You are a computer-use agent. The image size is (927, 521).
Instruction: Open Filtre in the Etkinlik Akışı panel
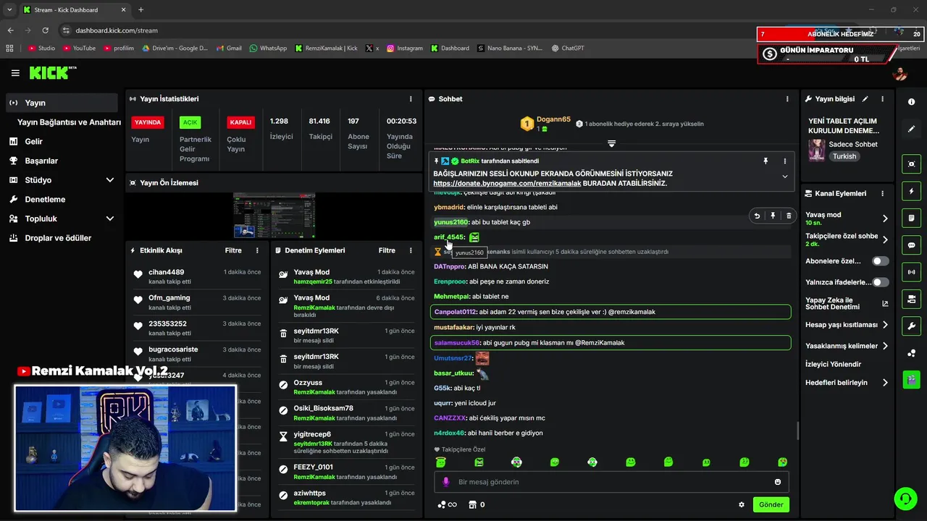(x=233, y=250)
